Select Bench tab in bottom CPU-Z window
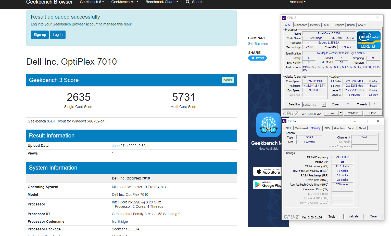This screenshot has height=236, width=391. (351, 128)
